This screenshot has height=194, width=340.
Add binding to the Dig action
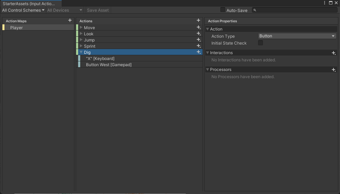(198, 52)
